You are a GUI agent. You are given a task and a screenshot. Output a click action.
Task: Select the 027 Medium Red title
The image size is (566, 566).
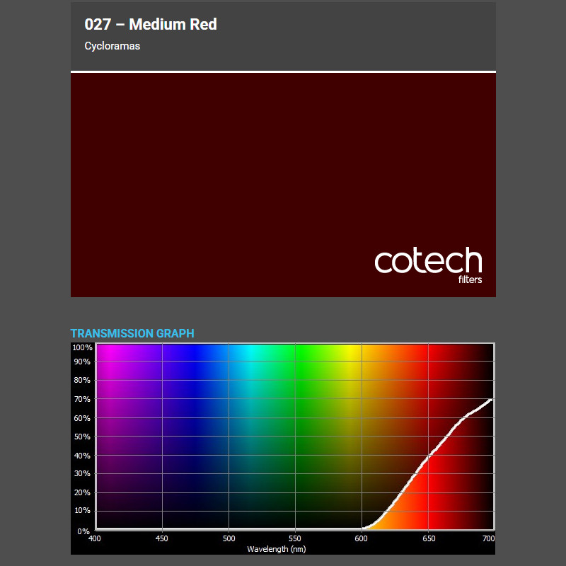[150, 23]
